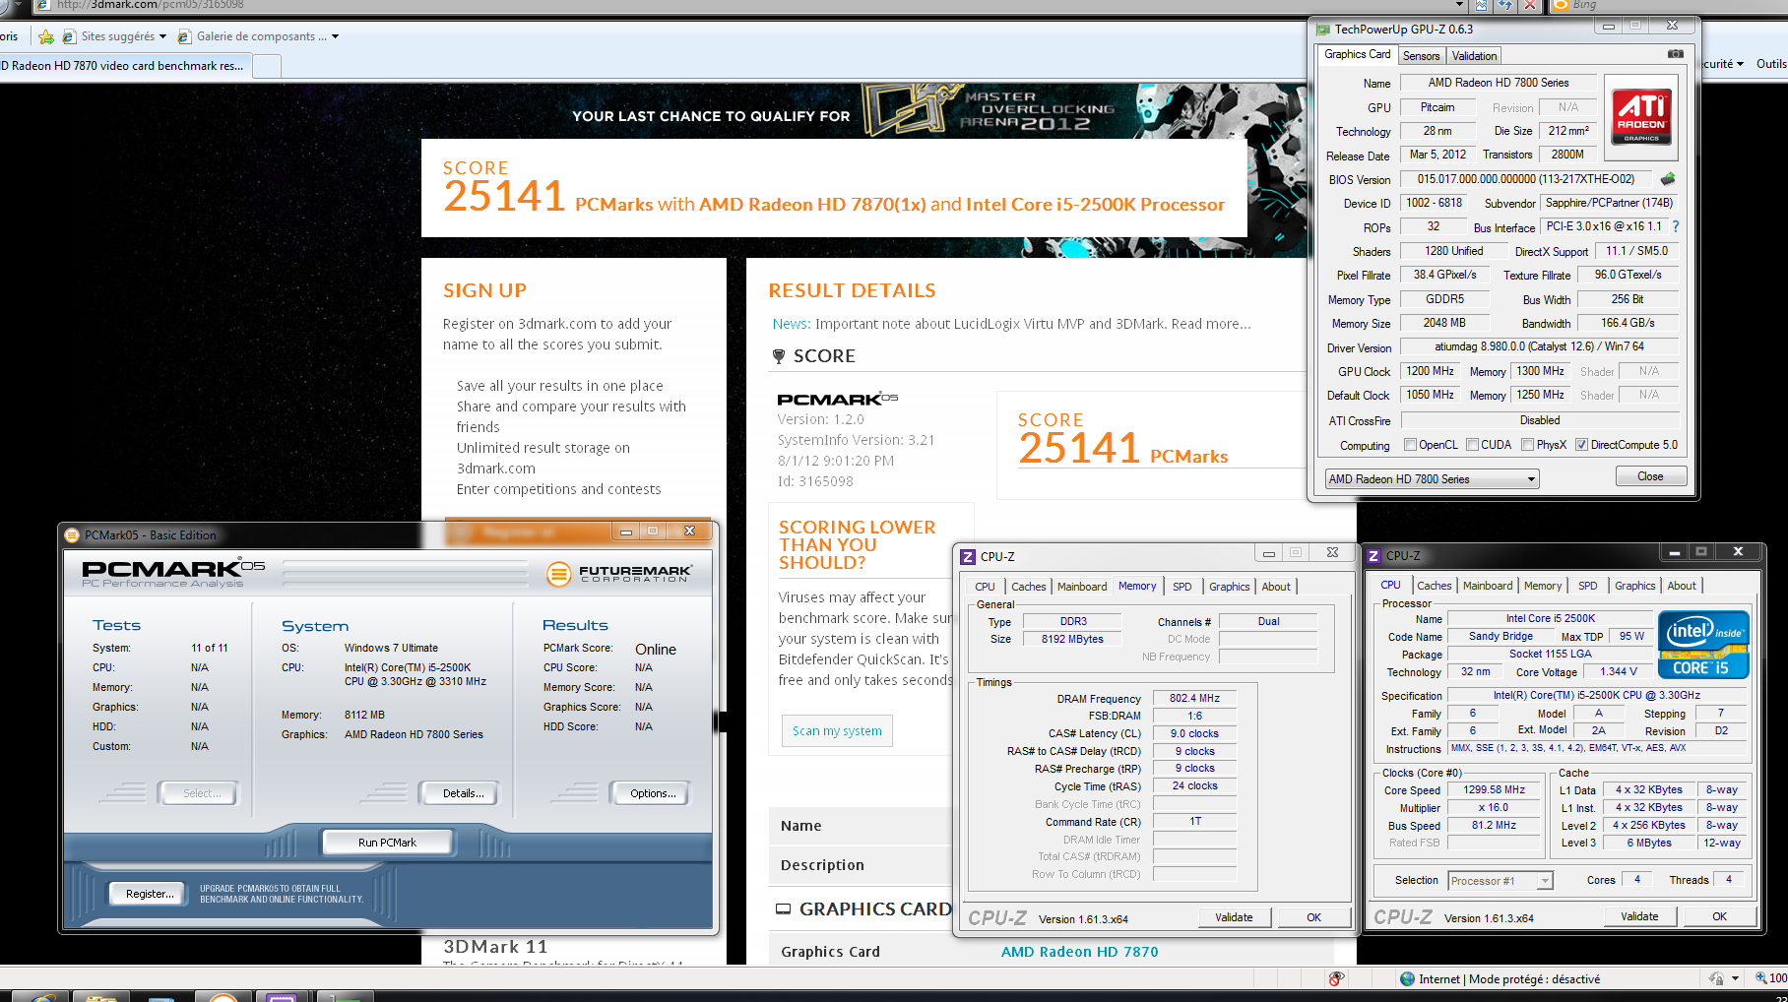The width and height of the screenshot is (1788, 1002).
Task: Click the ATI Radeon logo in GPU-Z
Action: (x=1641, y=116)
